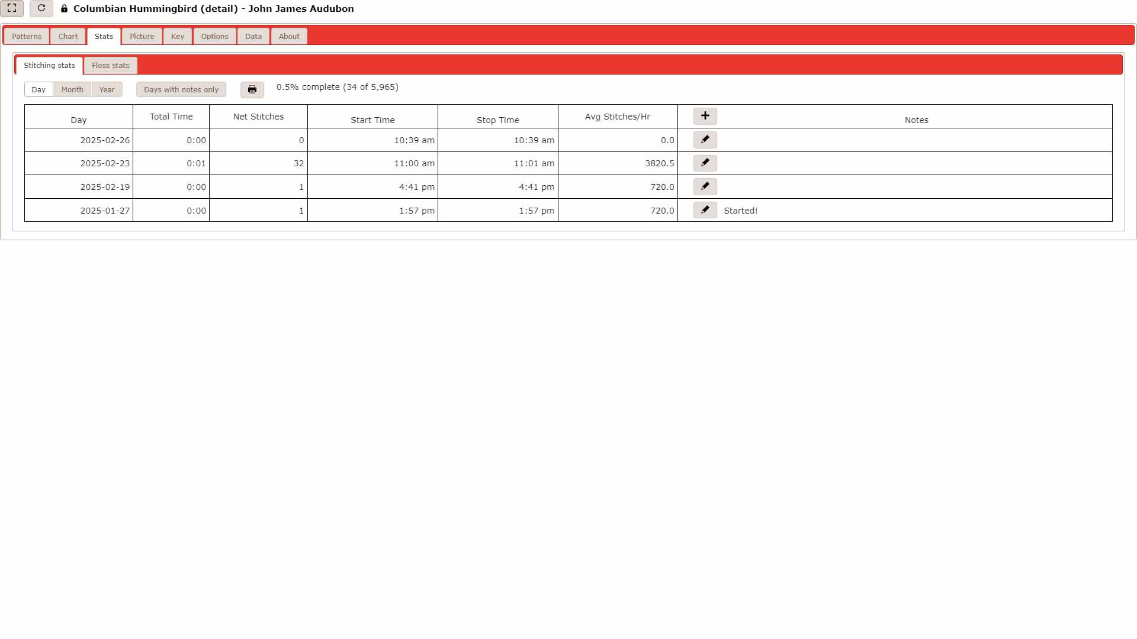Screen dimensions: 1137x639
Task: Click the 0.5% complete progress text
Action: point(337,87)
